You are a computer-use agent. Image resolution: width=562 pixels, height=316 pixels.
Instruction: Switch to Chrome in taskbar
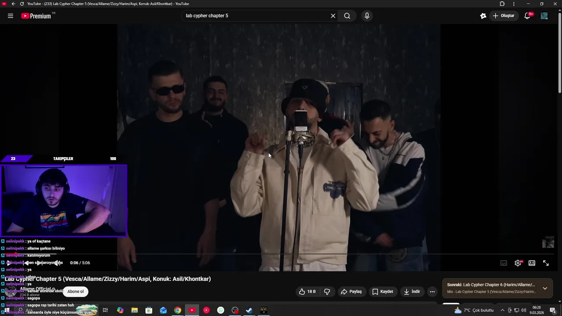click(x=177, y=310)
